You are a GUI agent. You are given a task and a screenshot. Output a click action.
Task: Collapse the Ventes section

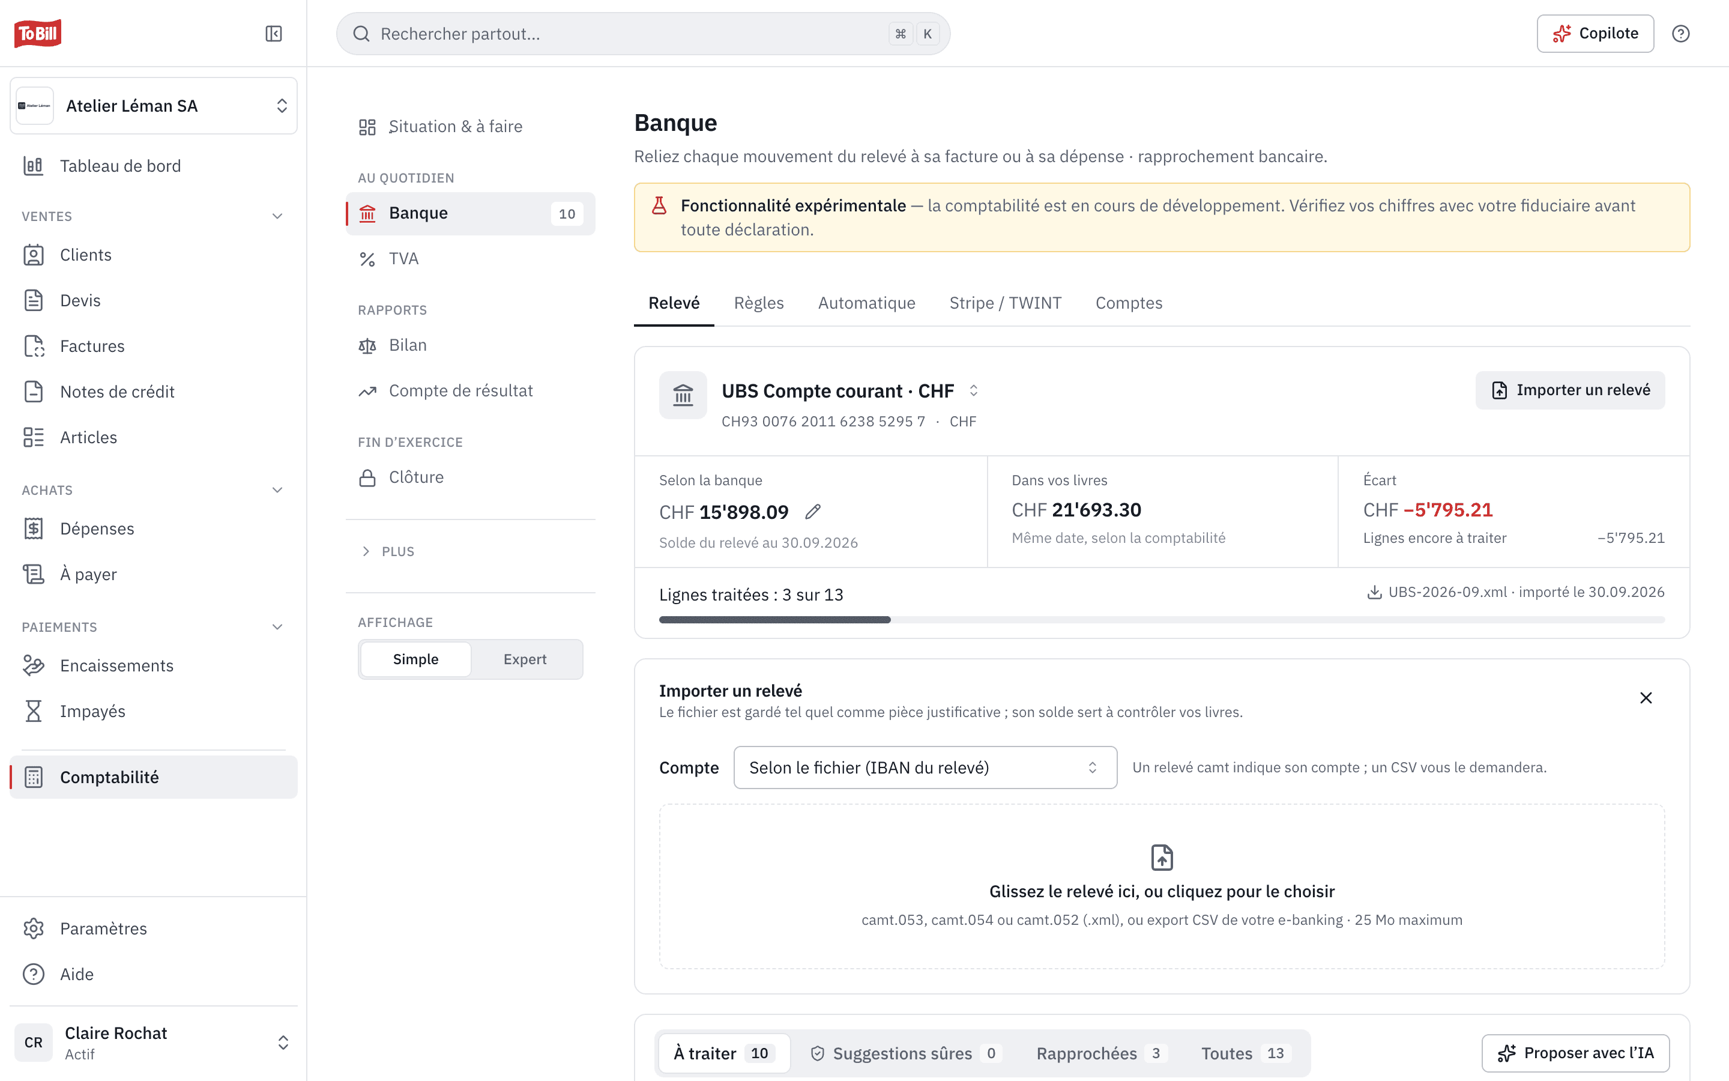[x=277, y=216]
